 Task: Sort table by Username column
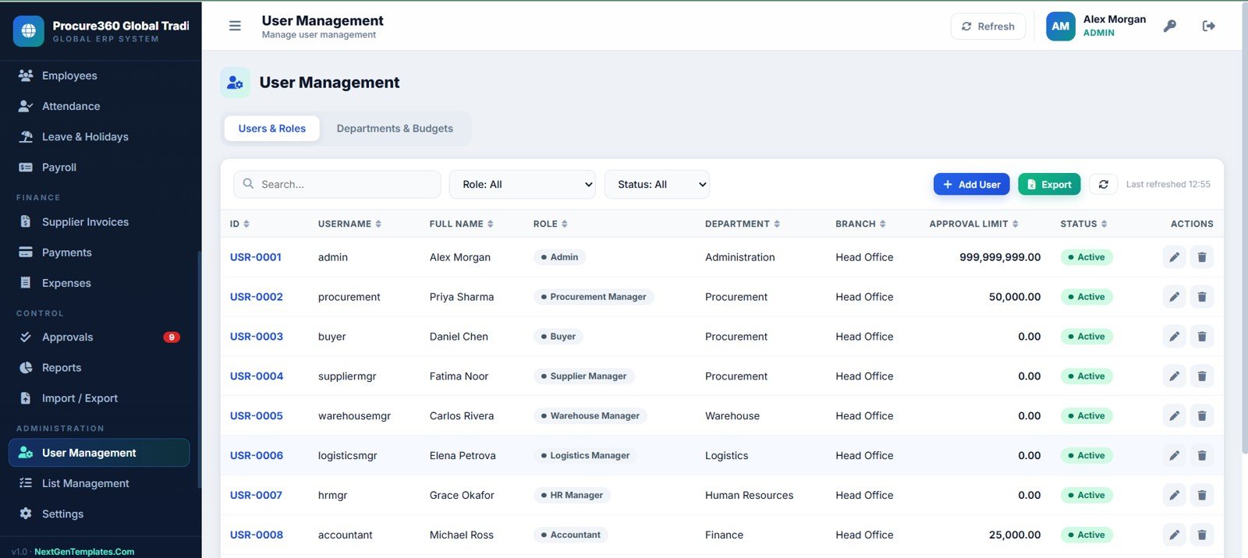tap(349, 224)
